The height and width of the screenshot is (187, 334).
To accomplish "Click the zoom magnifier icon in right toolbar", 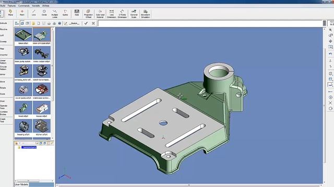I will click(330, 30).
